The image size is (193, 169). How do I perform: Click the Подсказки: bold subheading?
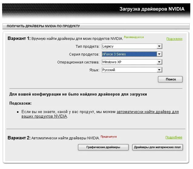click(x=20, y=103)
